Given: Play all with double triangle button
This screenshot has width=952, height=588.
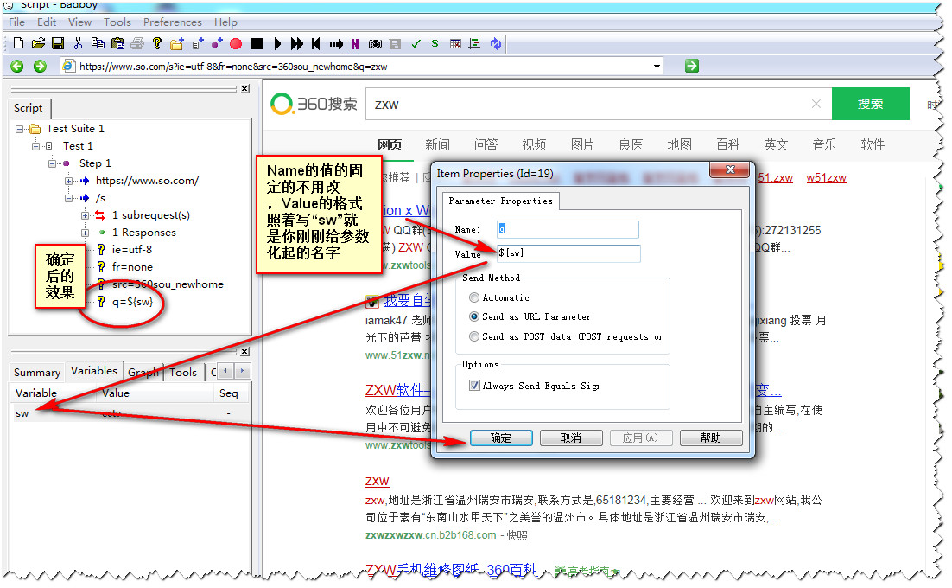Looking at the screenshot, I should tap(296, 44).
